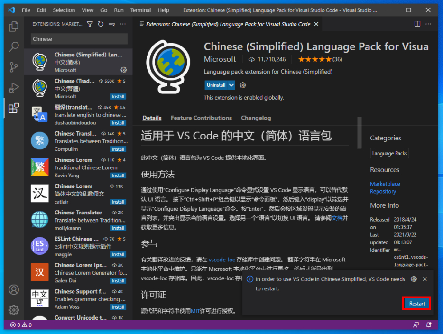The height and width of the screenshot is (334, 443).
Task: Open the Help menu
Action: pyautogui.click(x=163, y=10)
